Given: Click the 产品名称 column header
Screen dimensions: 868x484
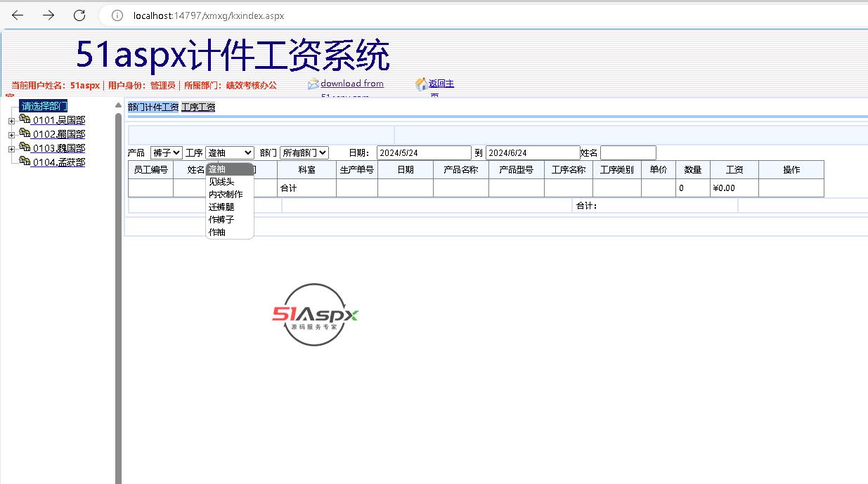Looking at the screenshot, I should coord(461,169).
